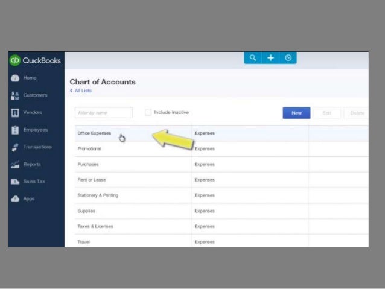Select the Promotional account row
This screenshot has height=289, width=385.
pos(221,149)
